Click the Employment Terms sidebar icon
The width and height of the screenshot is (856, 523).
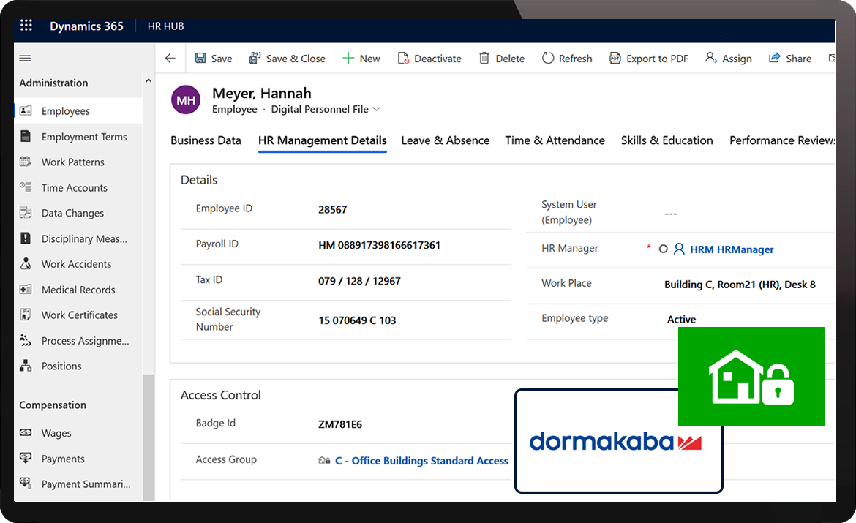point(26,136)
